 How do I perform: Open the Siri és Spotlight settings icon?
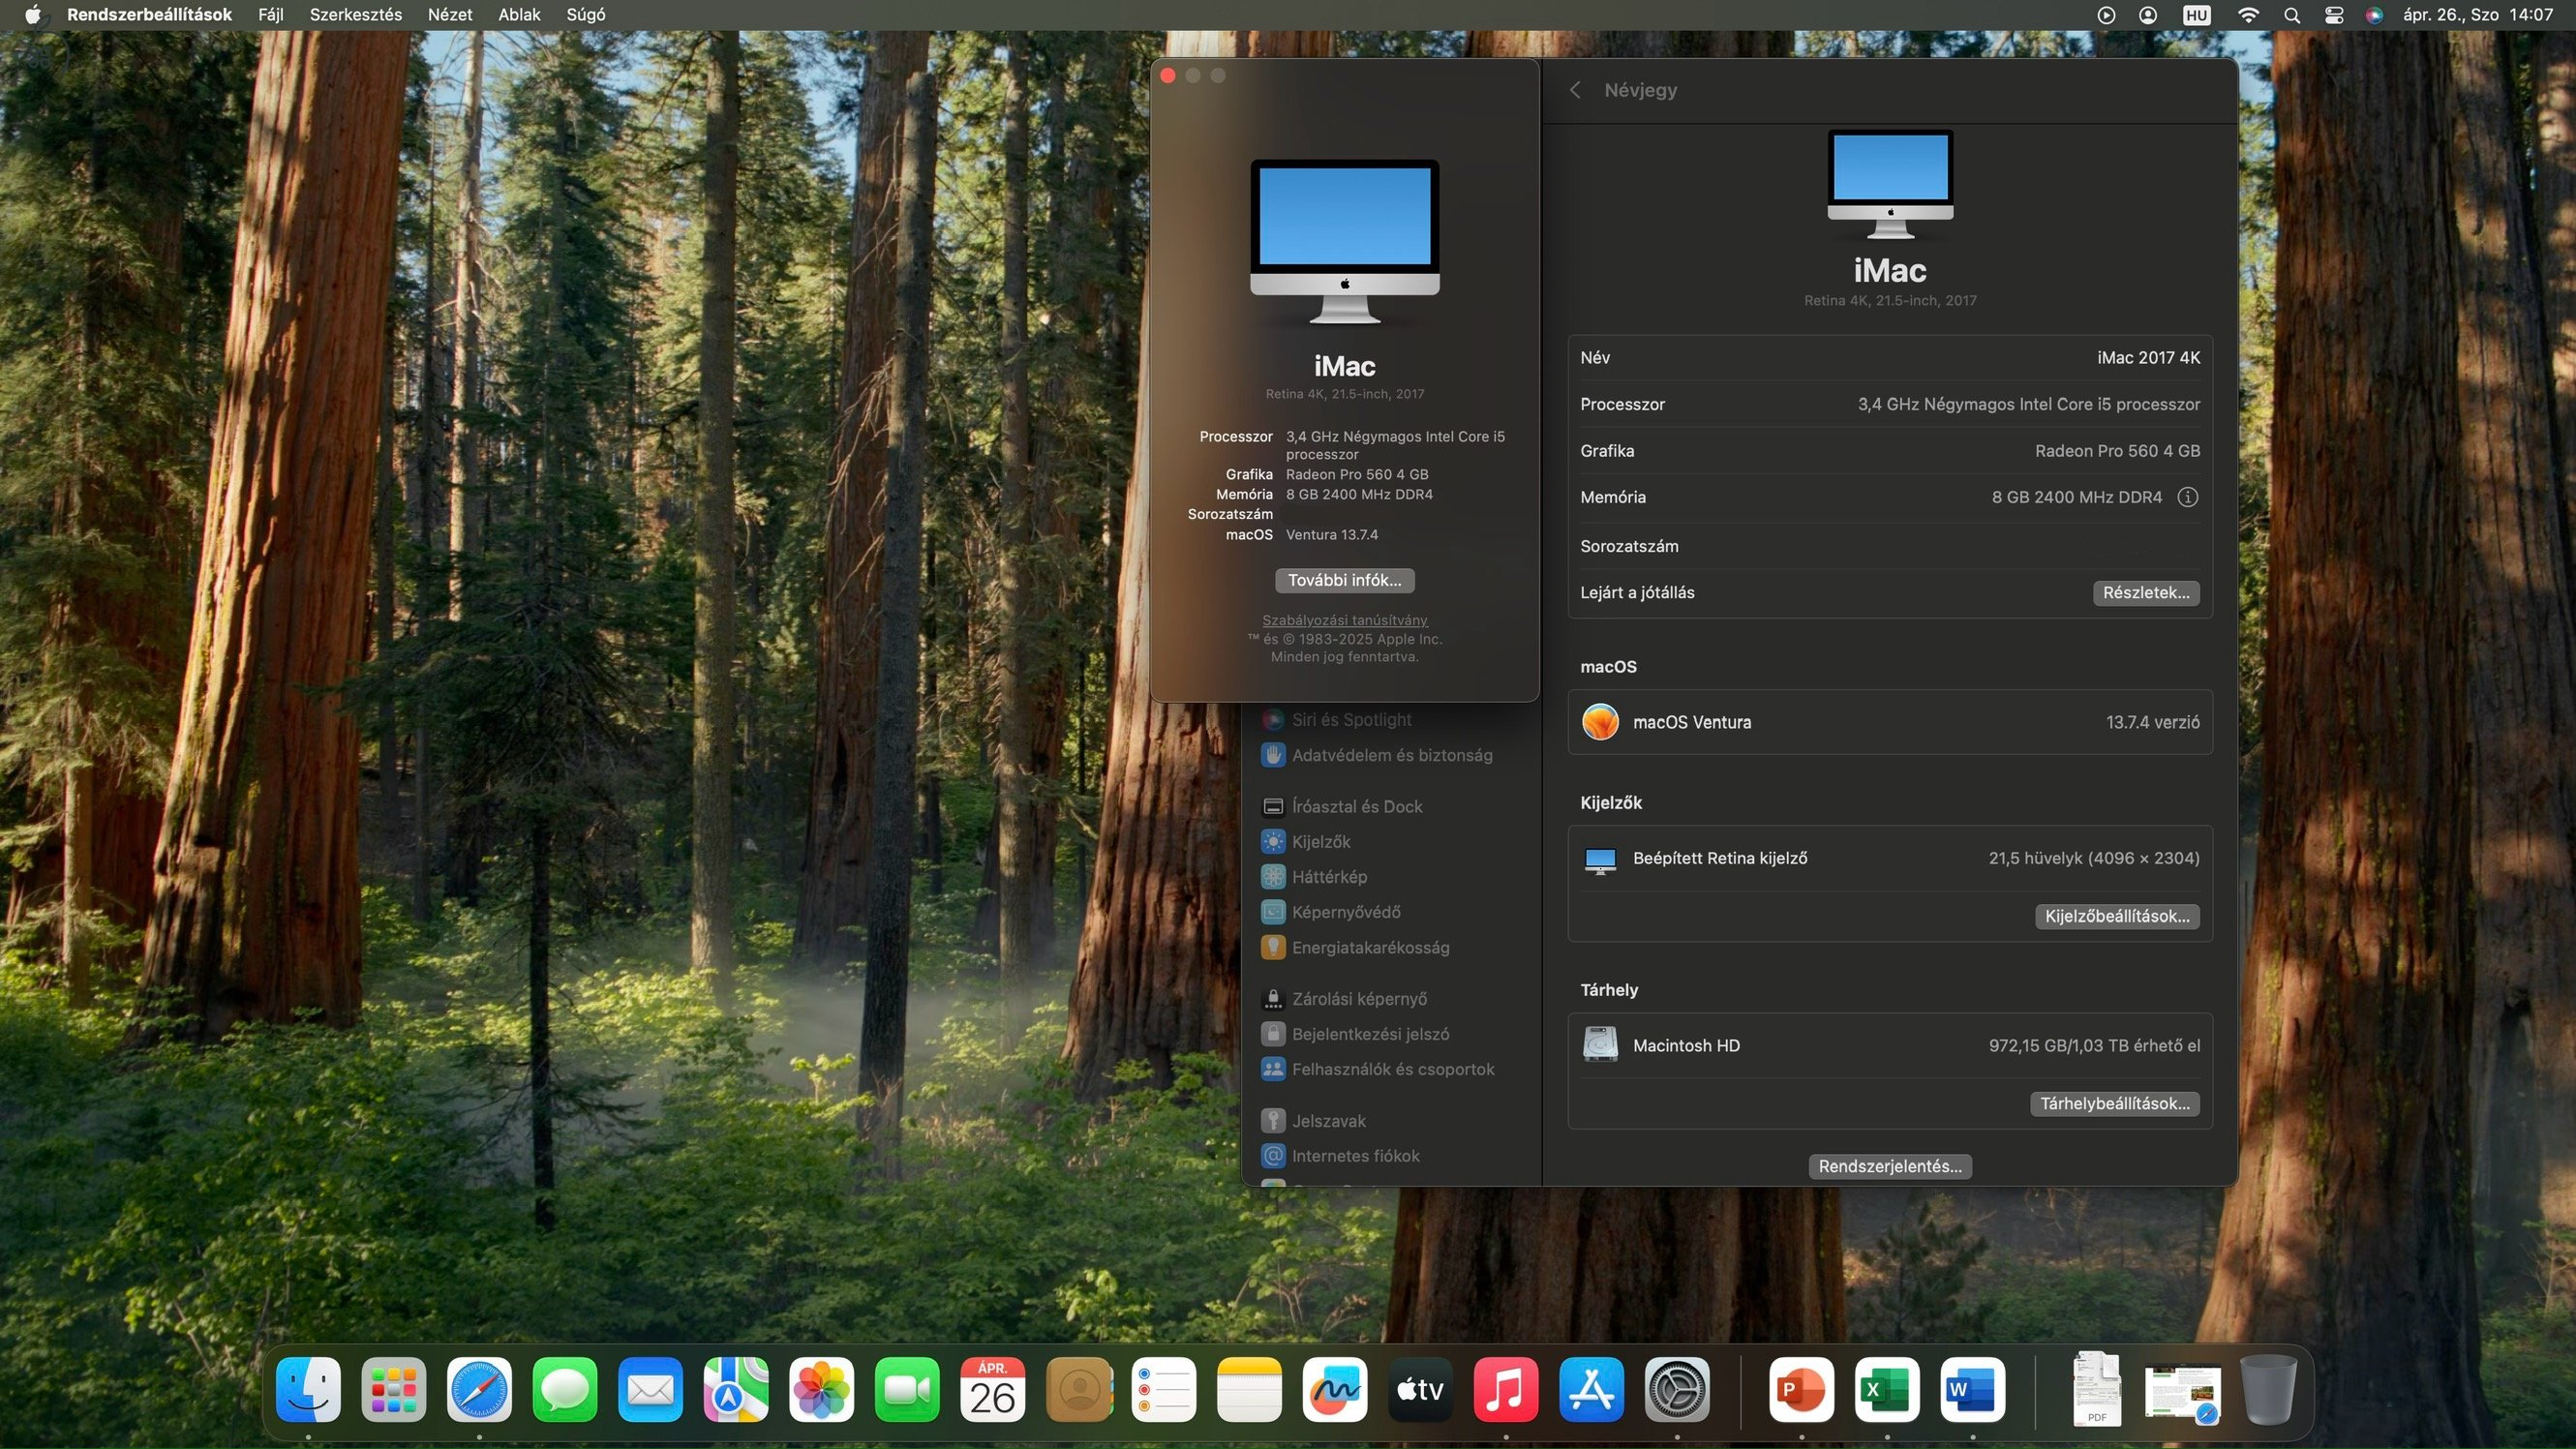tap(1272, 719)
